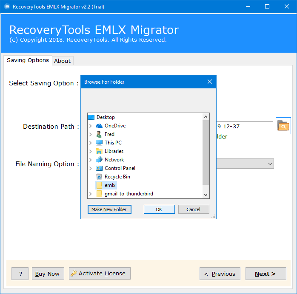Expand the Libraries node

point(91,151)
